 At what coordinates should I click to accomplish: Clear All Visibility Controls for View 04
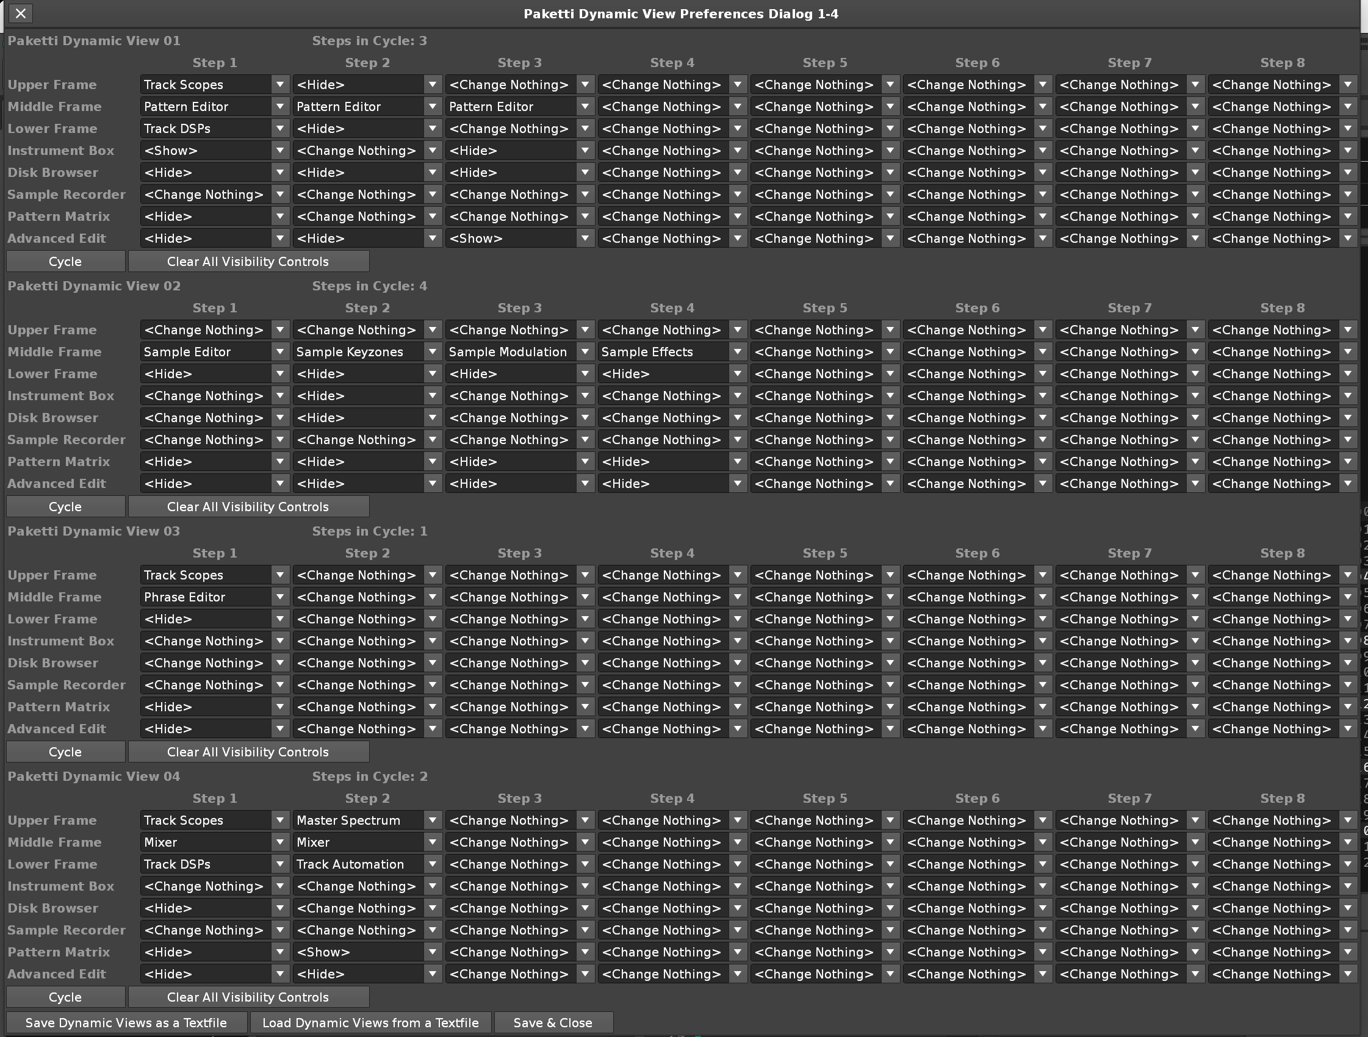[x=248, y=997]
